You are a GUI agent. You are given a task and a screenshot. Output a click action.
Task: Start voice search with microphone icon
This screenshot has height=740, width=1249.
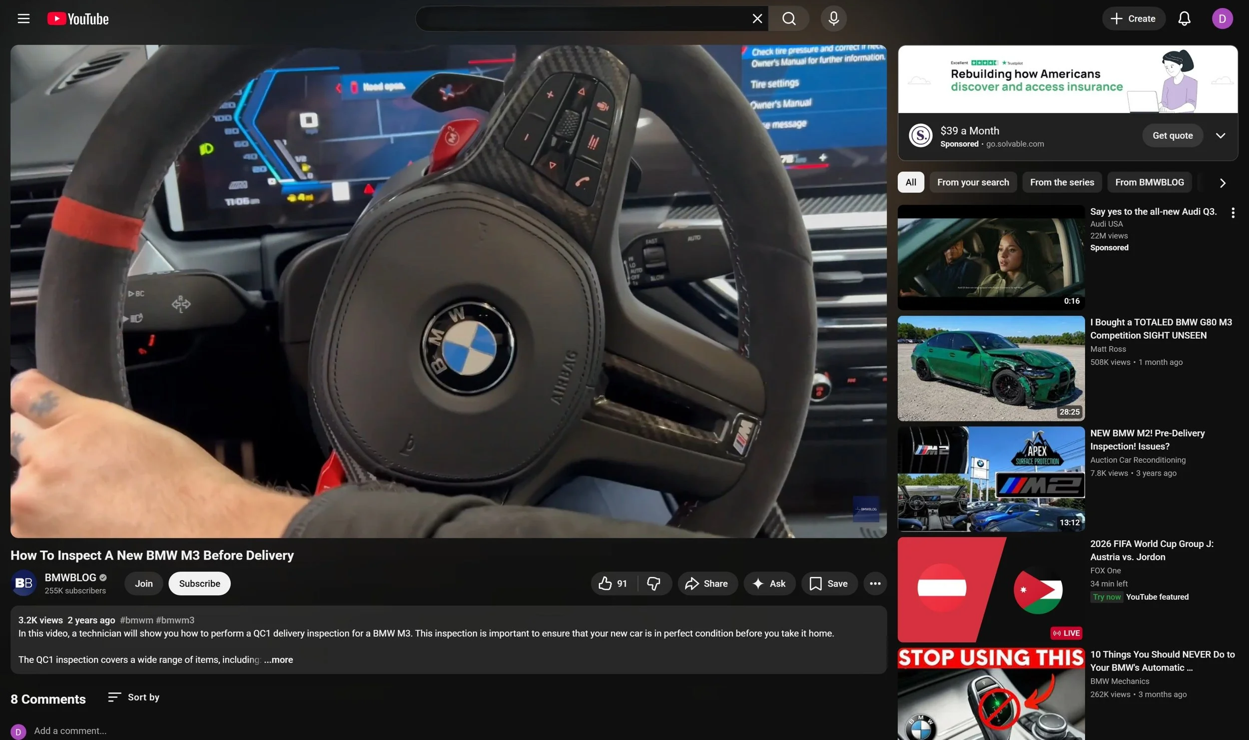tap(833, 18)
